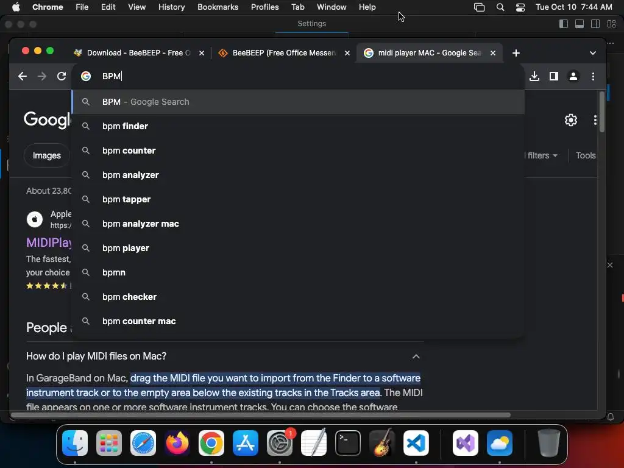The image size is (624, 468).
Task: Click the horizontal scrollbar at page bottom
Action: pyautogui.click(x=261, y=415)
